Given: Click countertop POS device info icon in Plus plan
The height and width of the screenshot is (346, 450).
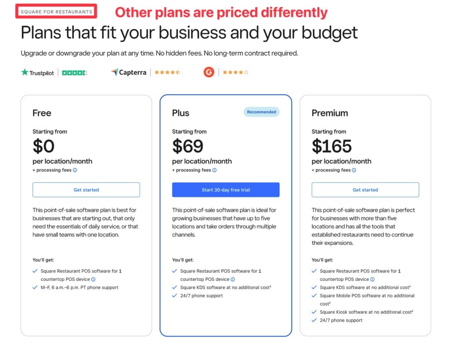Looking at the screenshot, I should pyautogui.click(x=233, y=279).
